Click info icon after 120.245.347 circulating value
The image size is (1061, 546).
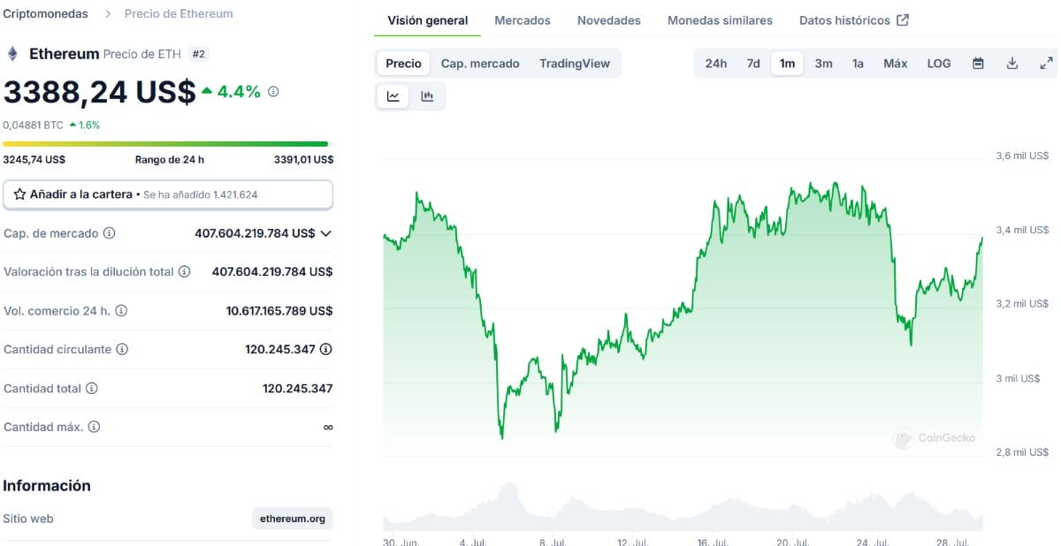tap(326, 350)
